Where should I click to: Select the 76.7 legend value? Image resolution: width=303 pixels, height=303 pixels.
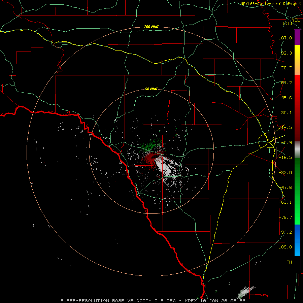(287, 68)
